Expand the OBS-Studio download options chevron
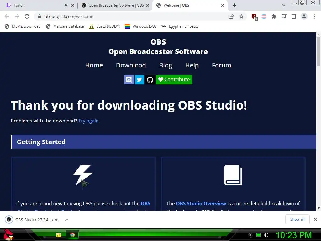Image resolution: width=321 pixels, height=241 pixels. point(67,220)
